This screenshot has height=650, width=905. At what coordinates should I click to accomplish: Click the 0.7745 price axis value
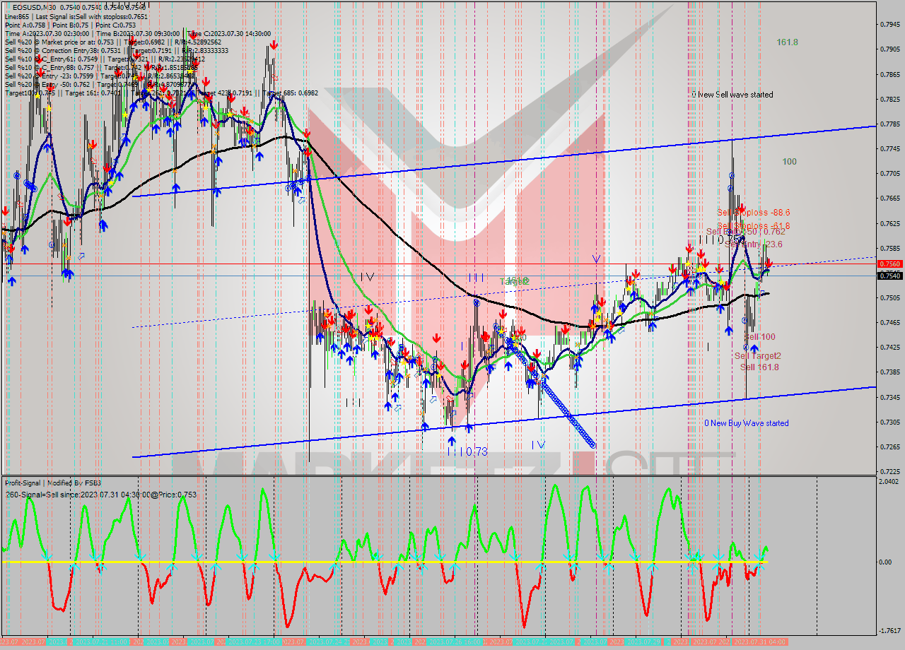point(889,149)
